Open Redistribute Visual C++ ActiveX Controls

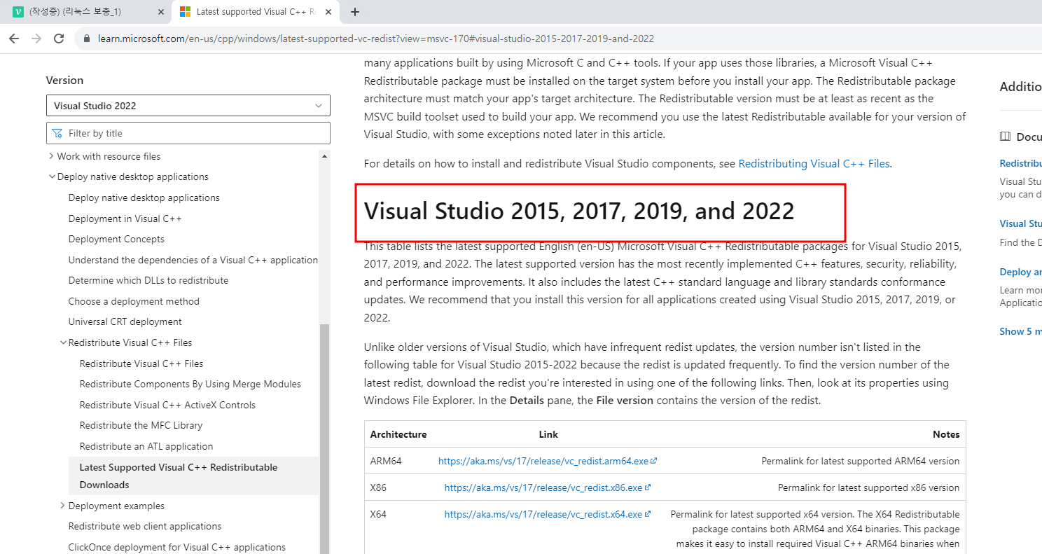tap(167, 405)
